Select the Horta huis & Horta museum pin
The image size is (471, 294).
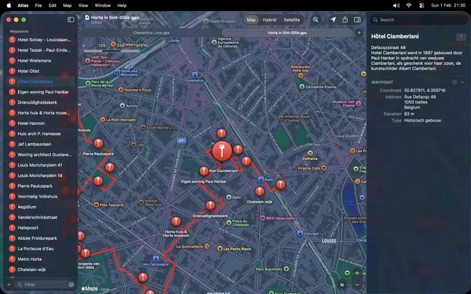[x=176, y=222]
